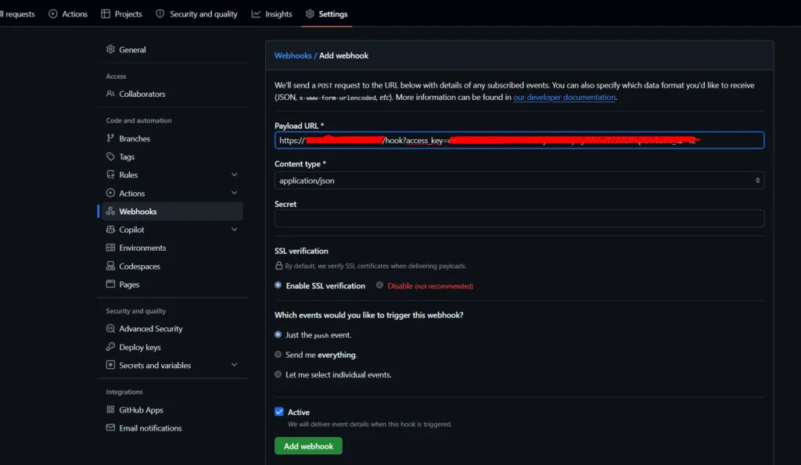Screen dimensions: 801x465
Task: Choose Send me everything option
Action: [278, 354]
